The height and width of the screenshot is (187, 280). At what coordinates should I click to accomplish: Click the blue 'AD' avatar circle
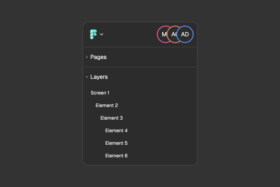185,34
